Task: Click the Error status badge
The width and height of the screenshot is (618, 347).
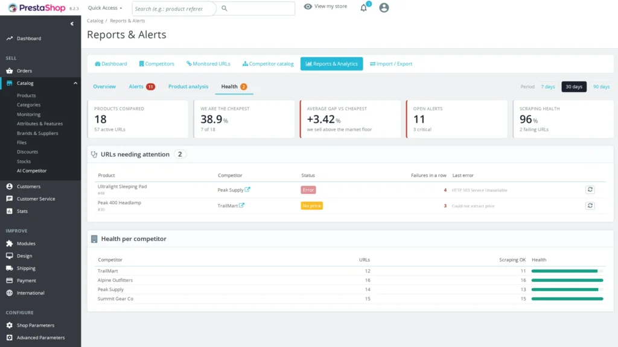Action: [308, 190]
